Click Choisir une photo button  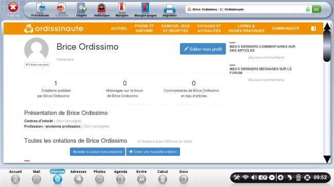(38, 65)
